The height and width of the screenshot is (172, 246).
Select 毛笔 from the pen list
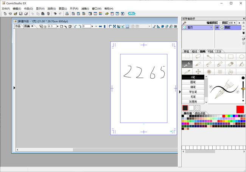[193, 97]
